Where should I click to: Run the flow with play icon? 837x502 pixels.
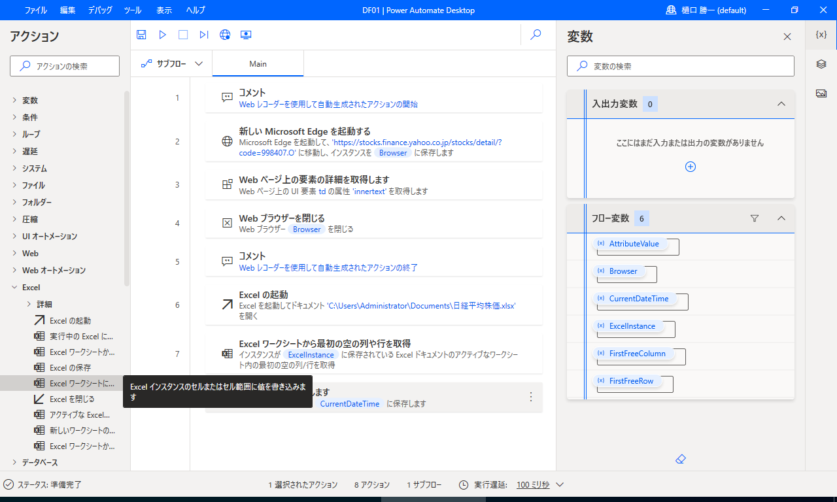163,35
